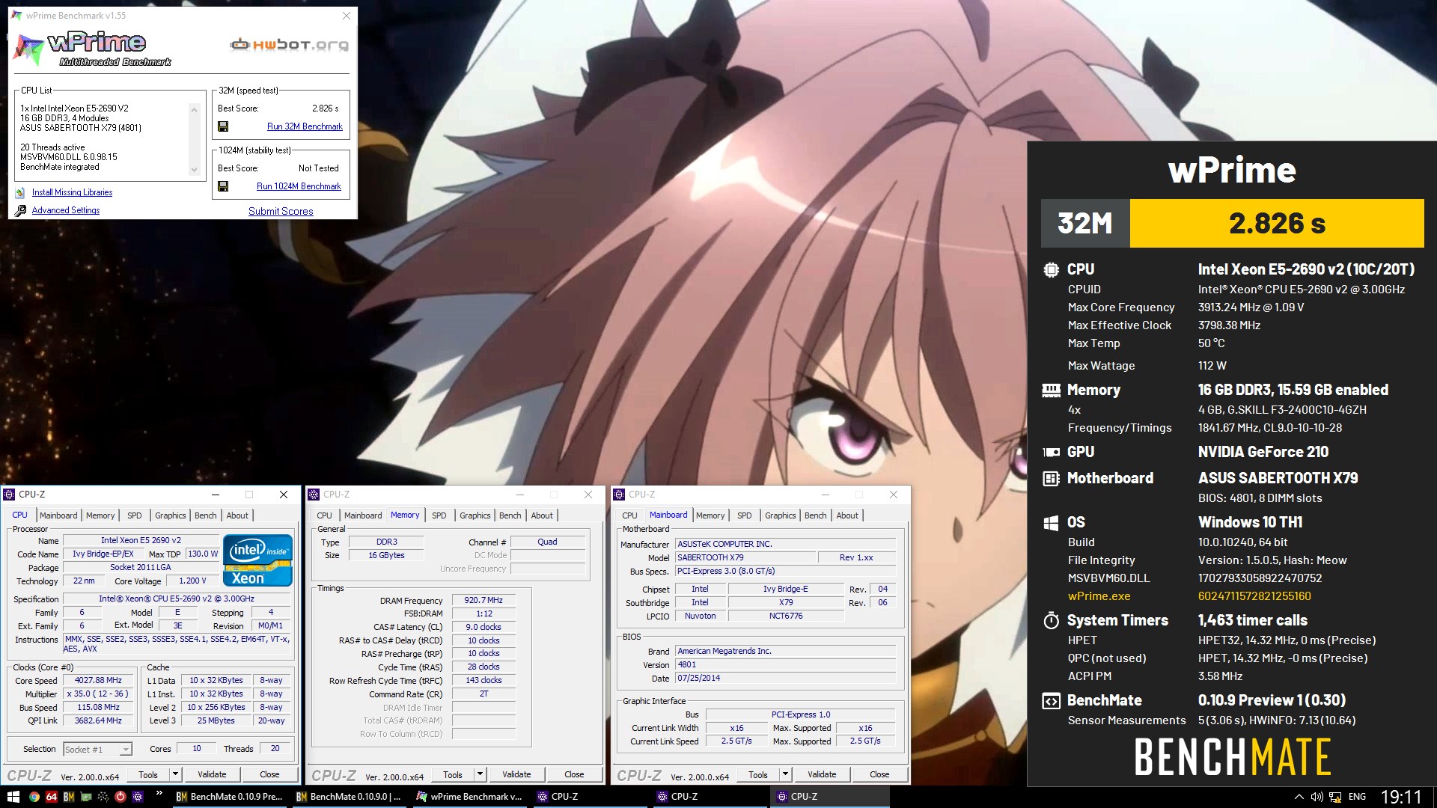Click the SABERTOOTH X79 model field in CPU-Z
The width and height of the screenshot is (1437, 808).
(x=745, y=557)
